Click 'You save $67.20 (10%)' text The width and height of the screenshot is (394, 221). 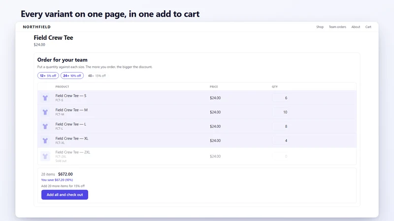point(57,180)
